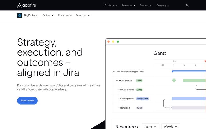Select the grey Iteration 1 Gantt bar
This screenshot has width=206, height=129.
(189, 108)
